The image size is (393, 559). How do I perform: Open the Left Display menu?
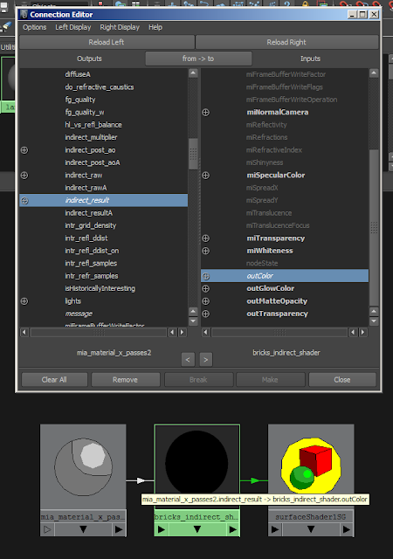(72, 27)
